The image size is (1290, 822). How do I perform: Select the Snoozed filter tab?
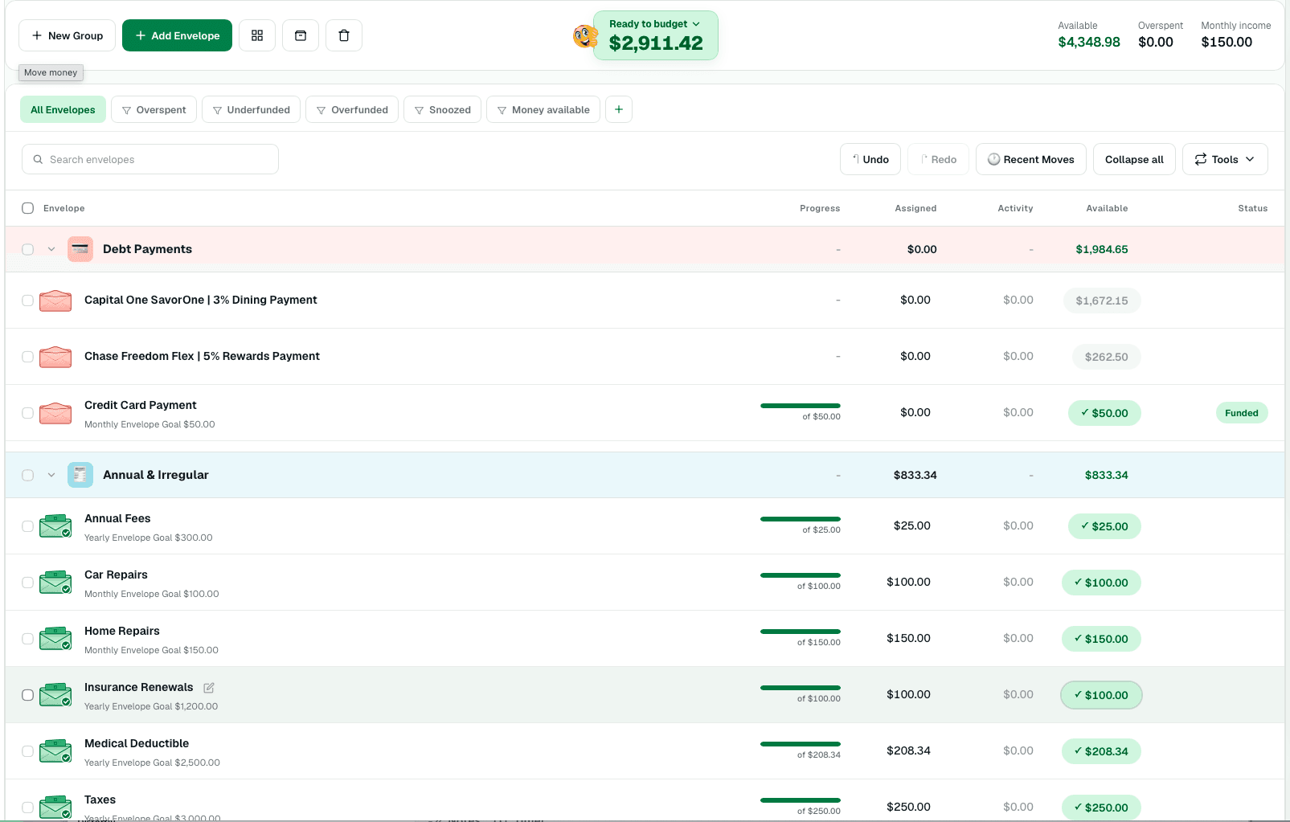click(442, 109)
